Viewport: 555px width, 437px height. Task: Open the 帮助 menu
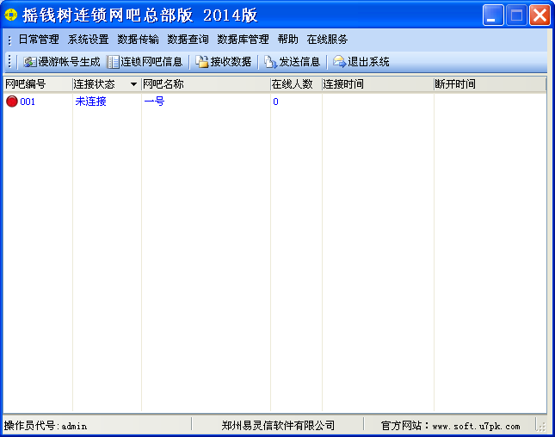[287, 40]
